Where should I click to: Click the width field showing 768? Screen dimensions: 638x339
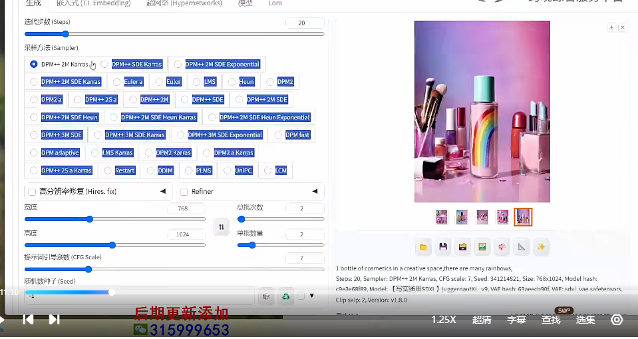186,208
